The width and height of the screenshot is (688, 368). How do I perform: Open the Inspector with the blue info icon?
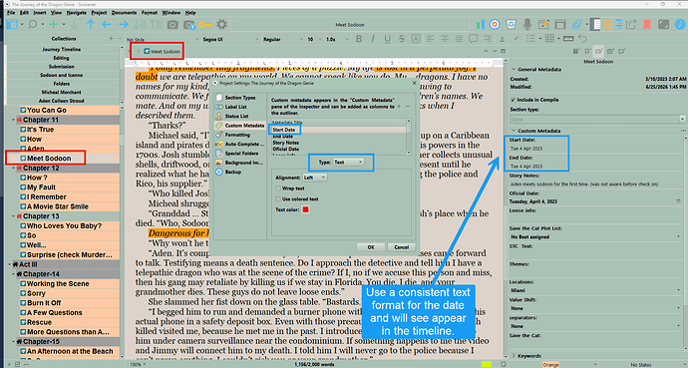point(680,25)
